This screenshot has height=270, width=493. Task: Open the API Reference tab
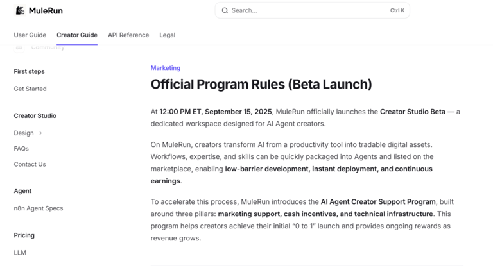click(128, 35)
